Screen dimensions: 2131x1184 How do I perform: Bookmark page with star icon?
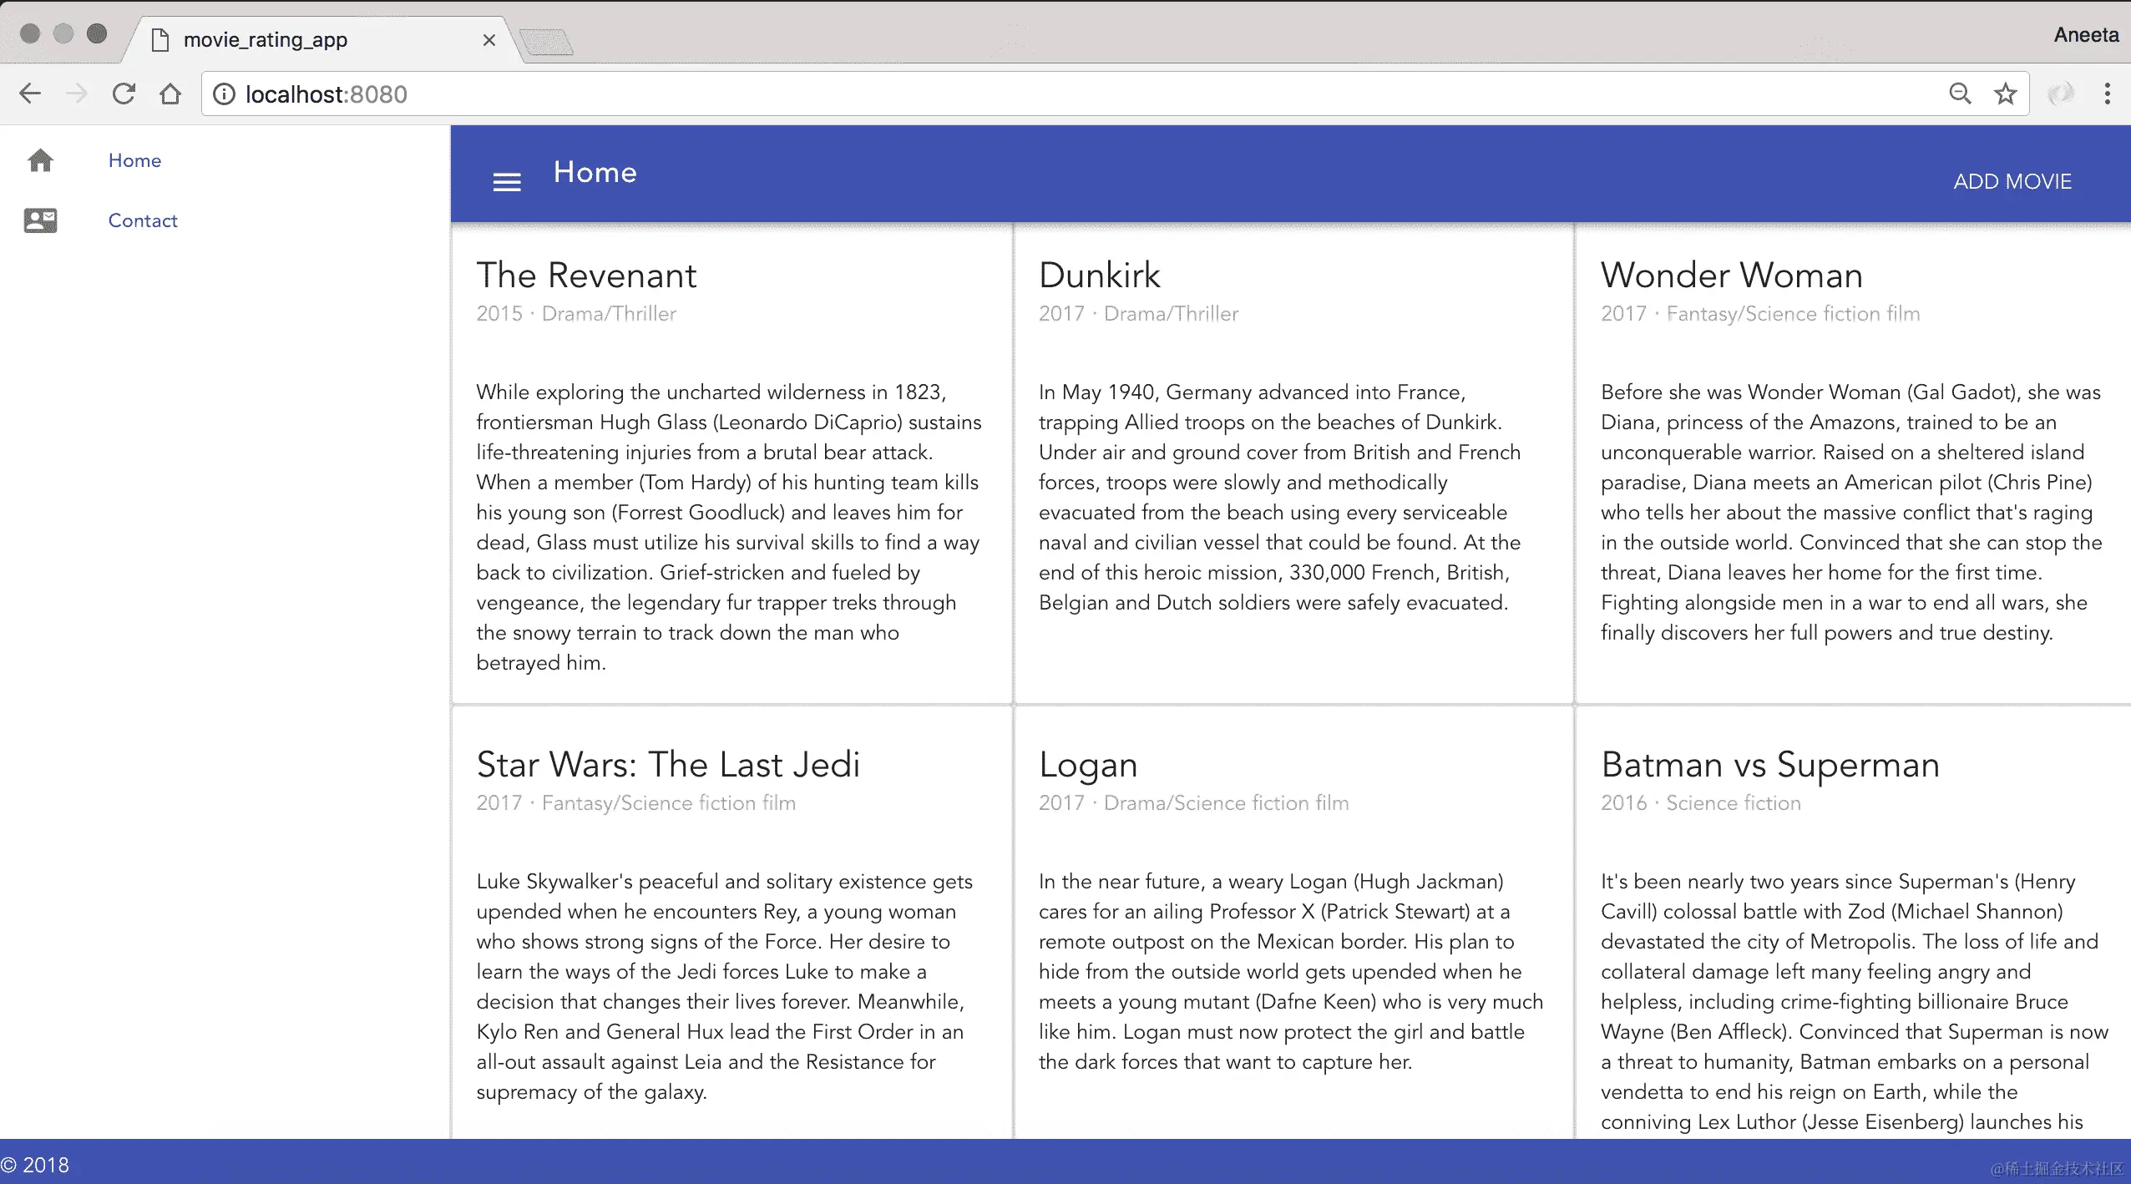tap(2005, 94)
